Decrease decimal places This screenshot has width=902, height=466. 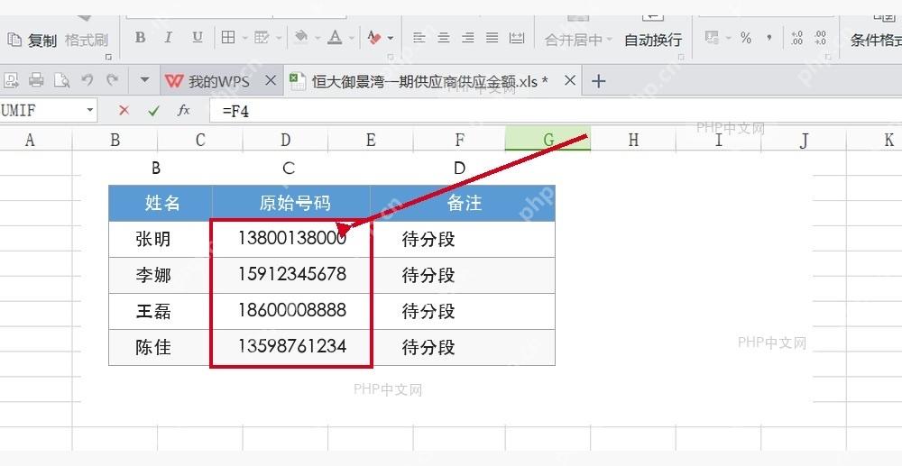pyautogui.click(x=820, y=38)
